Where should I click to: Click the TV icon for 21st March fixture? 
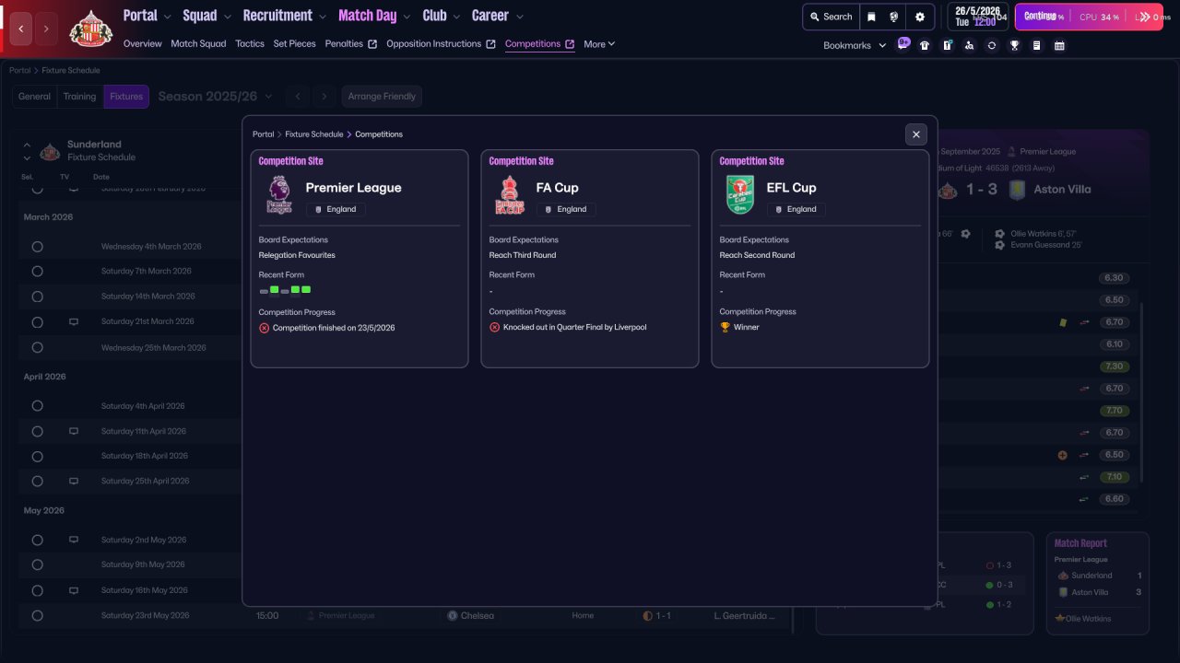click(x=74, y=322)
